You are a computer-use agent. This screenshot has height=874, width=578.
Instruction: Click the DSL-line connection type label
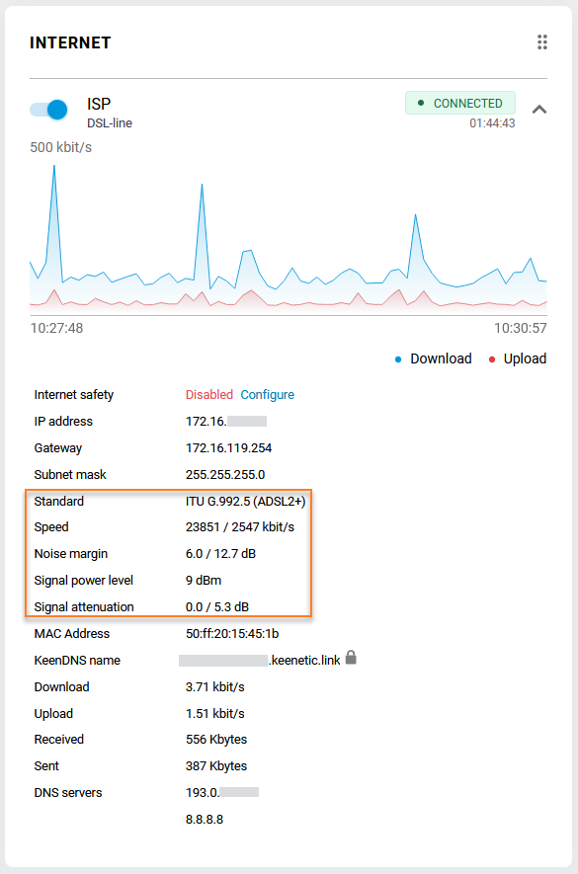pos(110,123)
